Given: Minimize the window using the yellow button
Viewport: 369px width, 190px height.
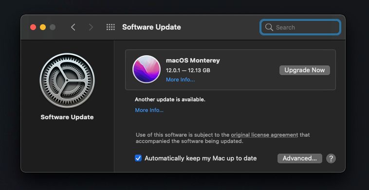Looking at the screenshot, I should [43, 27].
